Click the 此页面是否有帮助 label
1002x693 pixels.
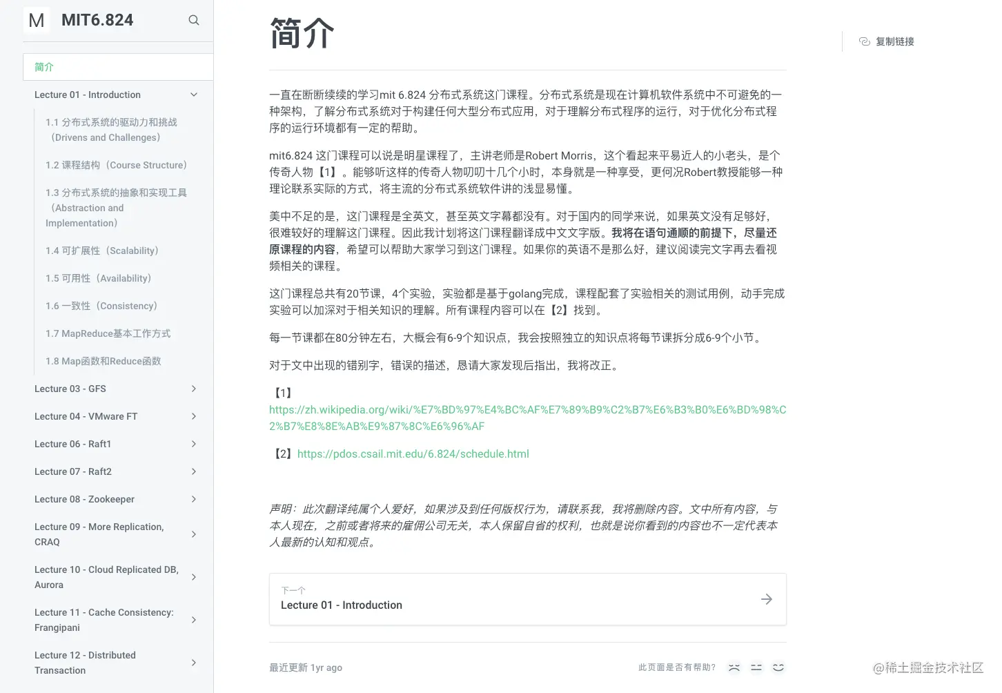[x=677, y=667]
